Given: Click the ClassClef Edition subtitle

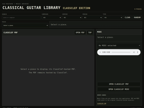Looking at the screenshot, I should point(77,8).
